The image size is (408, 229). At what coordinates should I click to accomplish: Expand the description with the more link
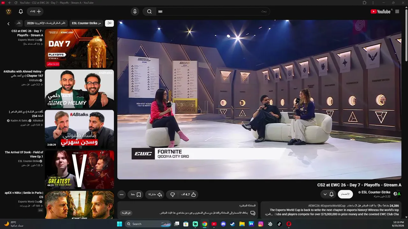269,214
